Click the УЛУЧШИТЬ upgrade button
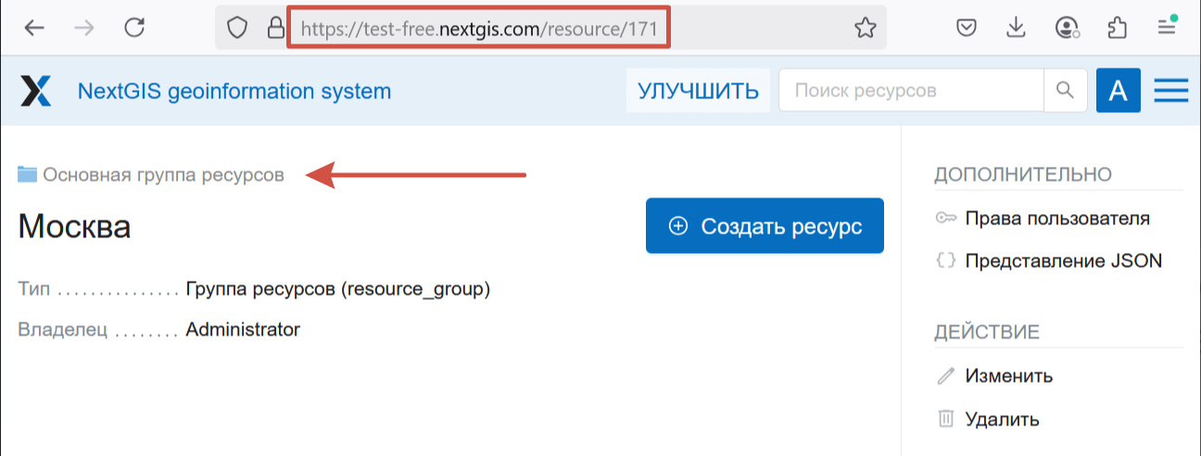The image size is (1201, 456). (698, 91)
